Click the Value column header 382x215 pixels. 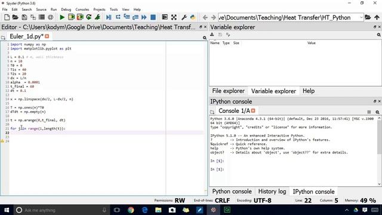tap(312, 43)
